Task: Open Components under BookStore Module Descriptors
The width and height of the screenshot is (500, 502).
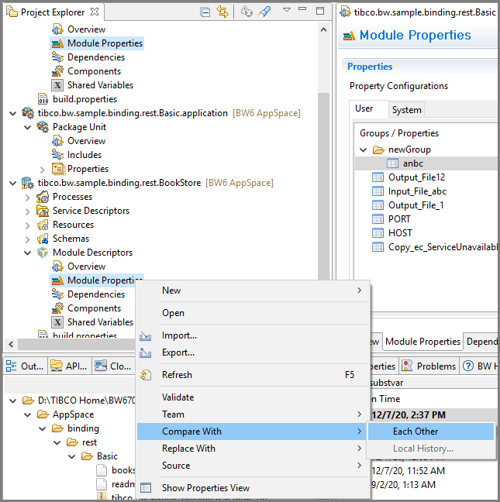Action: (94, 308)
